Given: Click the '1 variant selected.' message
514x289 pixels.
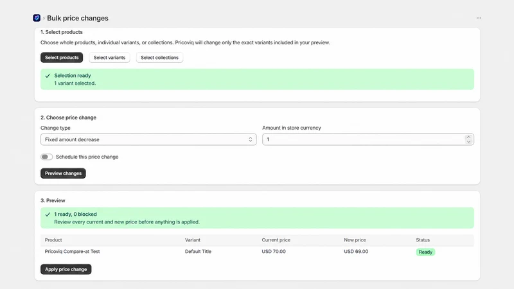Looking at the screenshot, I should (x=75, y=83).
